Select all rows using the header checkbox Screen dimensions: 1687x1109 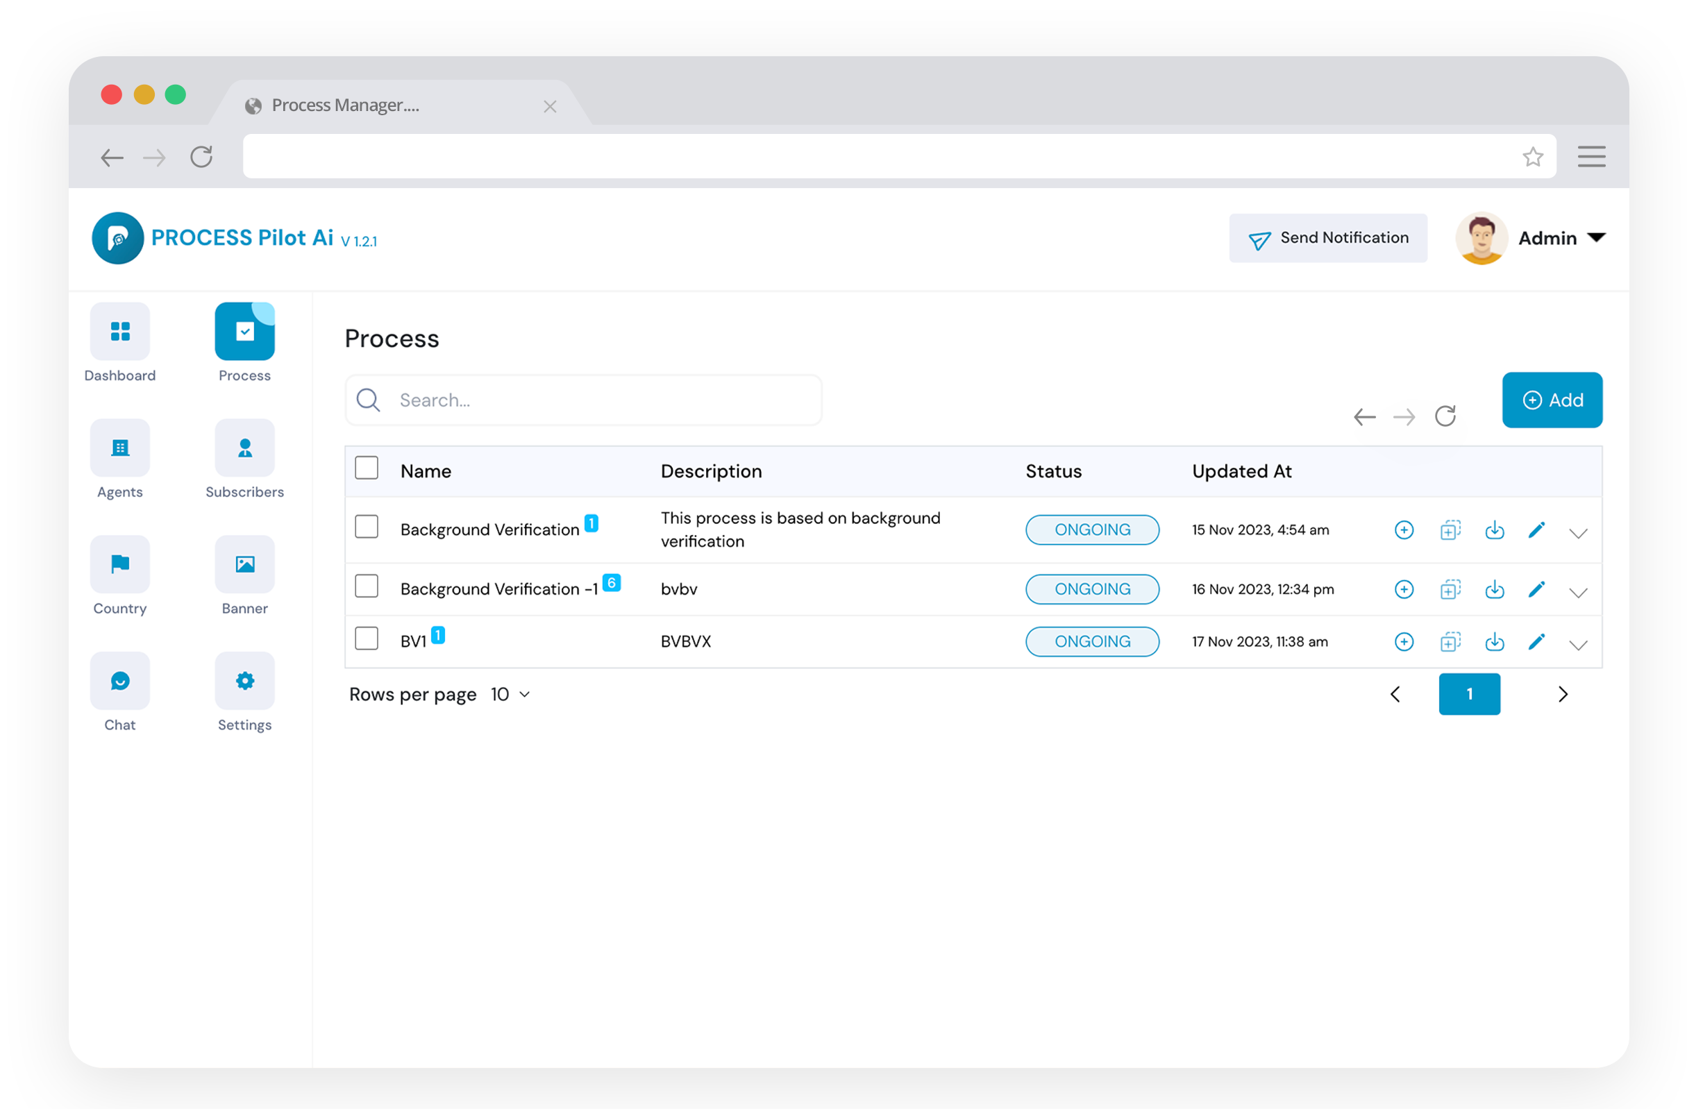pos(367,468)
